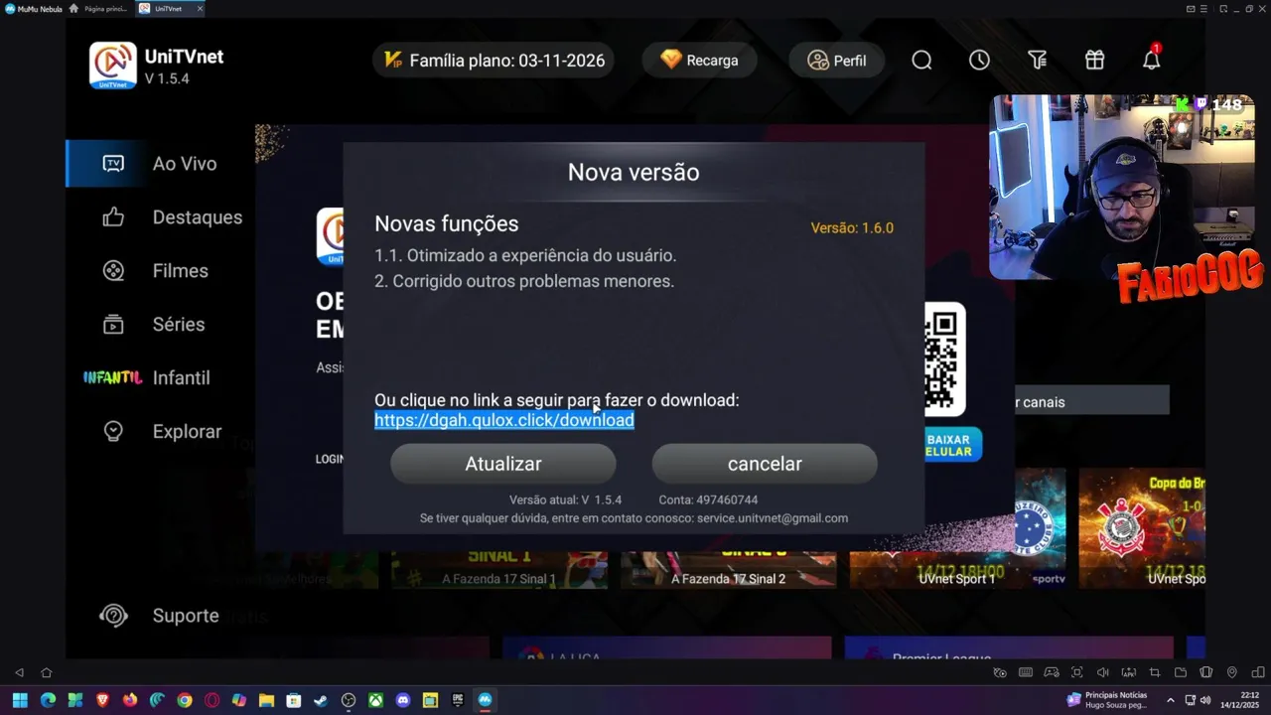Click the QR code image
The height and width of the screenshot is (715, 1271).
coord(944,358)
